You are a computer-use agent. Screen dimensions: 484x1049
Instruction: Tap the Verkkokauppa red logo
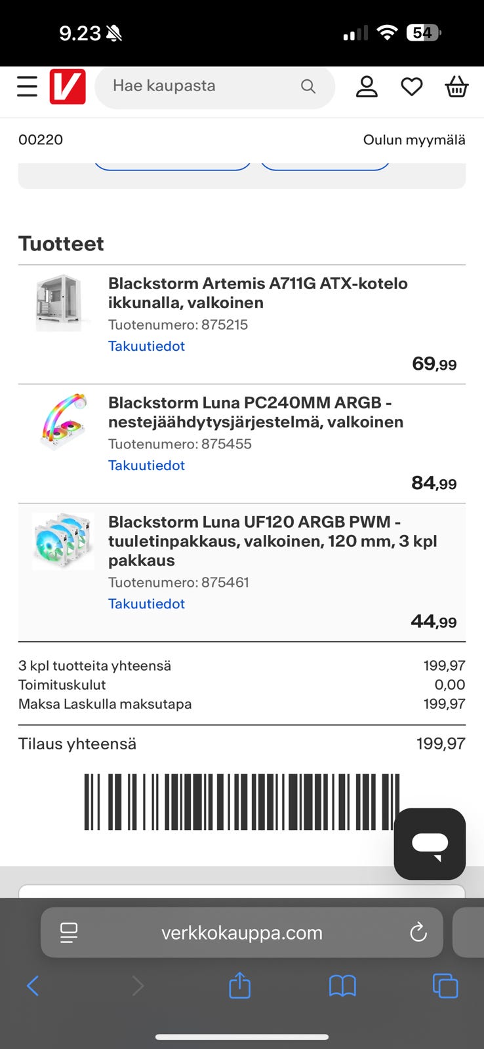(x=68, y=87)
